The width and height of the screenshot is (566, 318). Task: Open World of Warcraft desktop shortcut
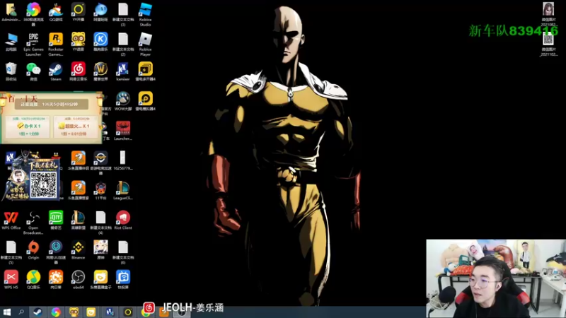(x=100, y=71)
